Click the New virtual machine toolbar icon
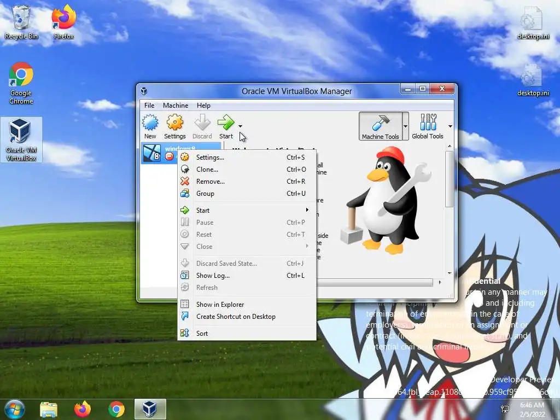Viewport: 560px width, 420px height. pyautogui.click(x=150, y=122)
